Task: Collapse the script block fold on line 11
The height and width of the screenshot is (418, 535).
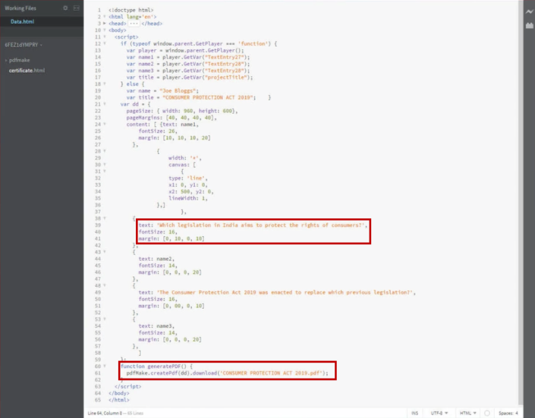Action: pyautogui.click(x=104, y=36)
